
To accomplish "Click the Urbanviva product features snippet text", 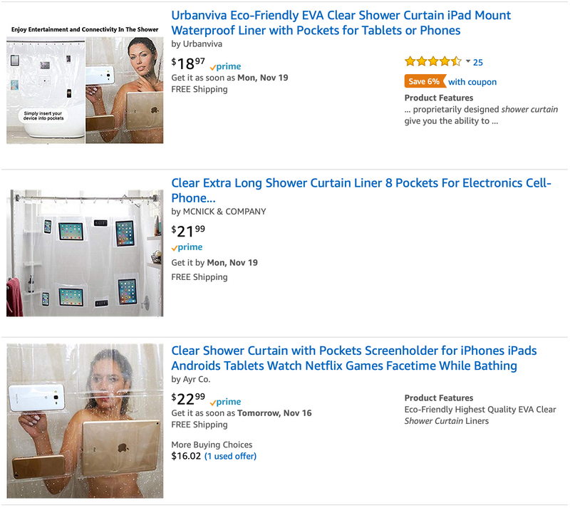I will (481, 115).
